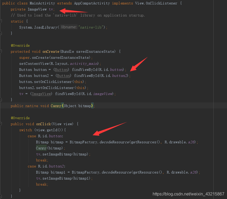Image resolution: width=227 pixels, height=199 pixels.
Task: Click ImageView in the private field declaration
Action: pos(37,9)
